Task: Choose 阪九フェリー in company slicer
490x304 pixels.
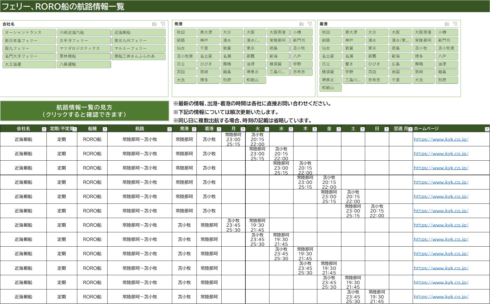Action: click(x=29, y=49)
